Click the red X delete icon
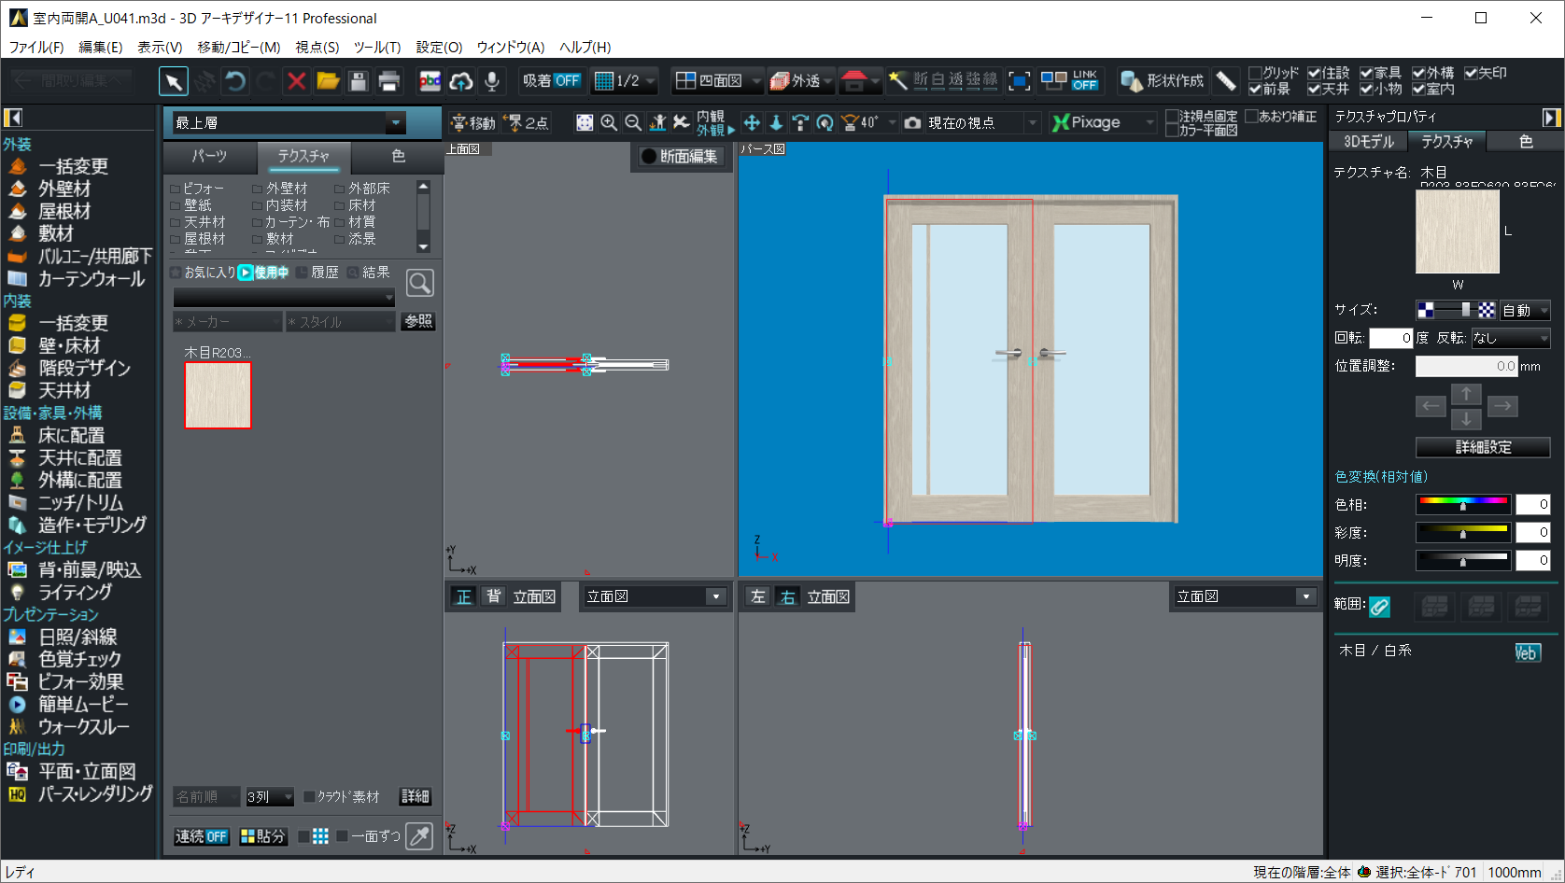This screenshot has height=883, width=1565. pos(297,82)
